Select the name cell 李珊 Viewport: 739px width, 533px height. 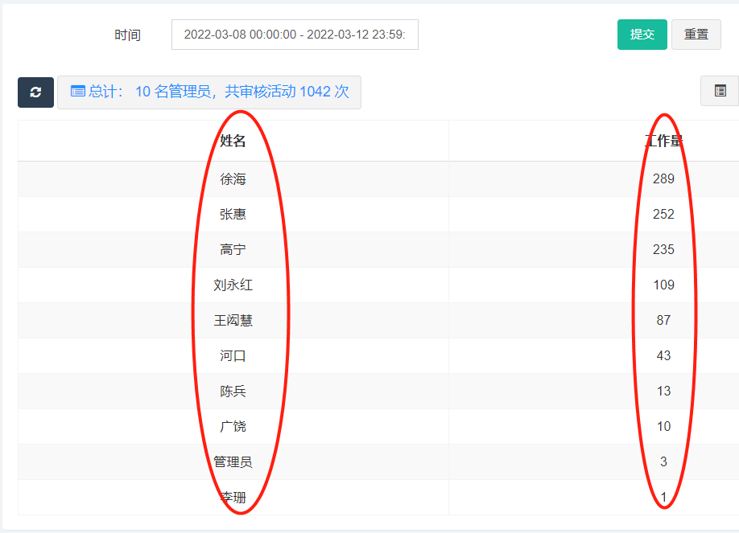[x=233, y=497]
